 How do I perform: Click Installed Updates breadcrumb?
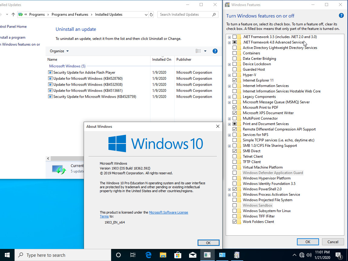point(109,14)
